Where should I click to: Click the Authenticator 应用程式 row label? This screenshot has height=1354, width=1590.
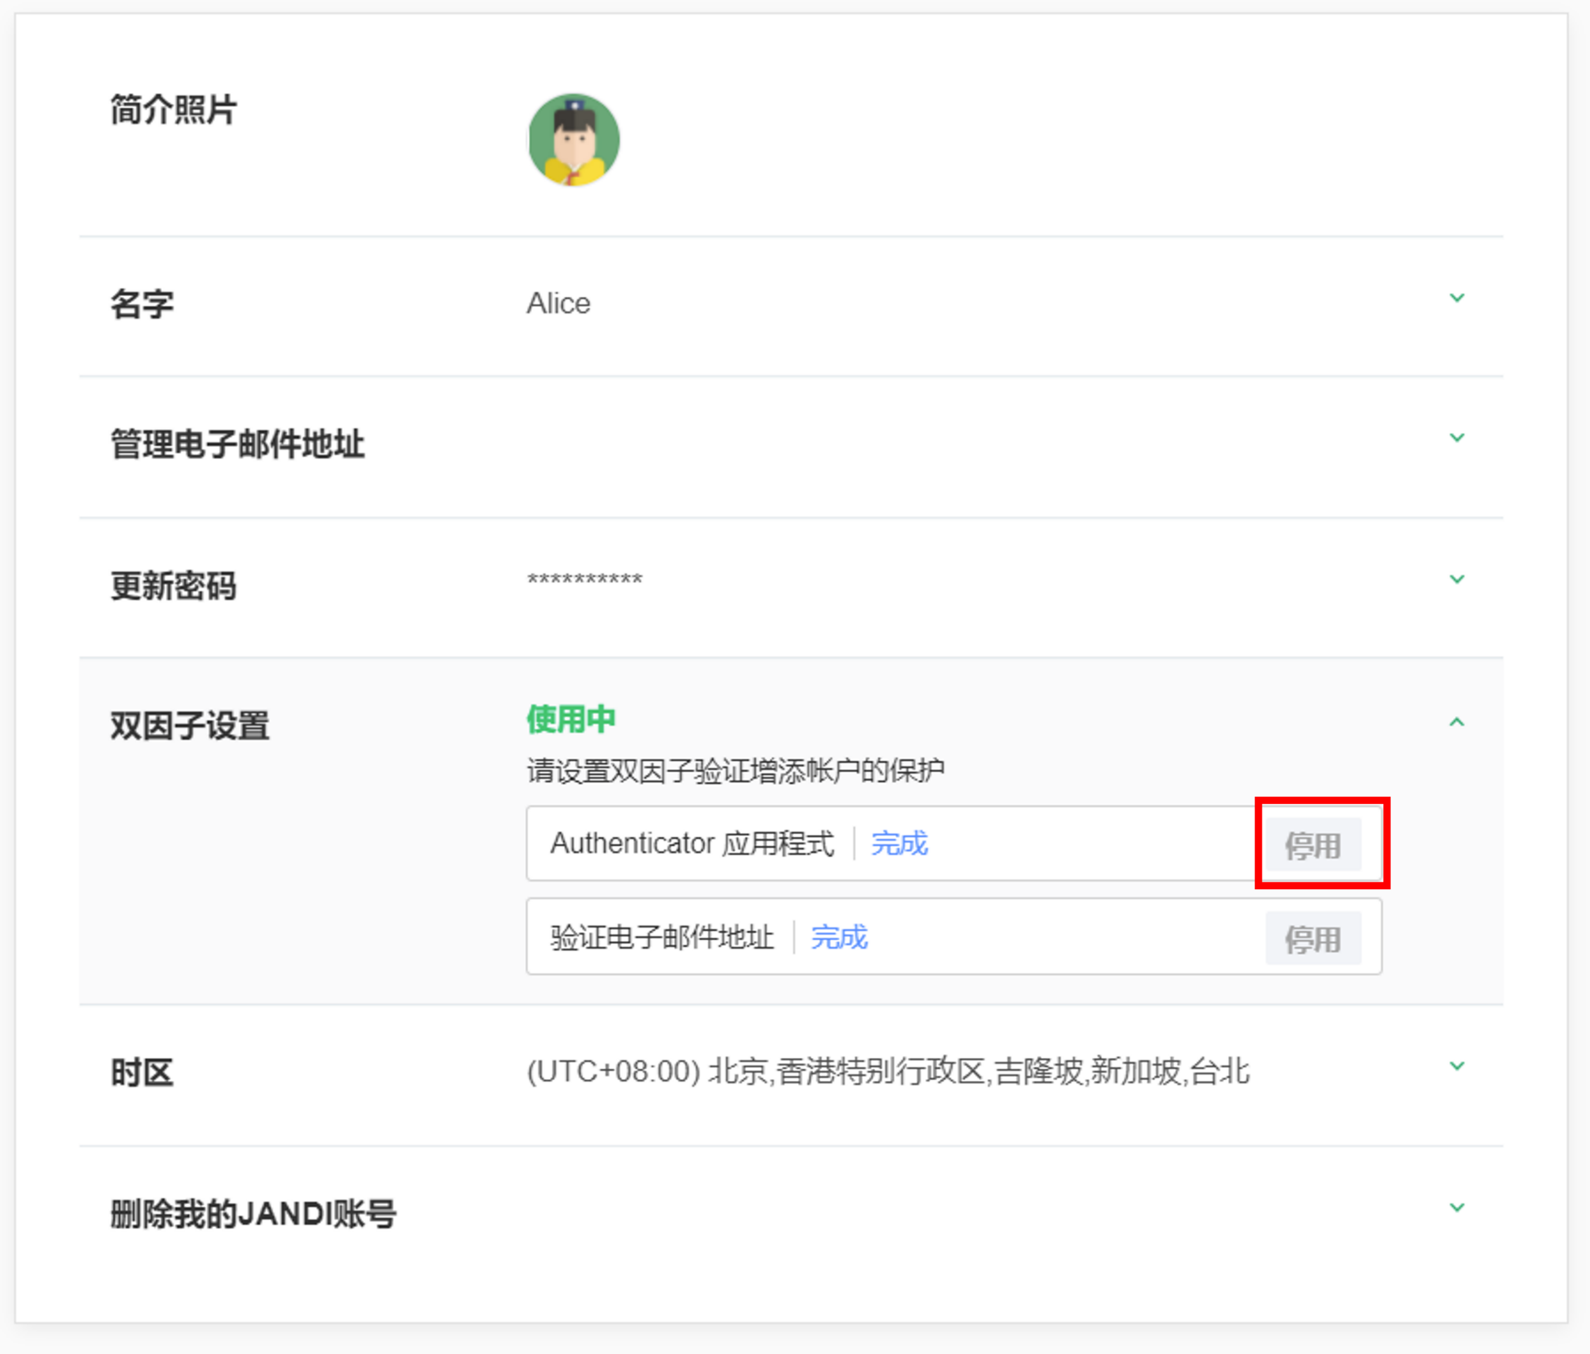point(691,844)
